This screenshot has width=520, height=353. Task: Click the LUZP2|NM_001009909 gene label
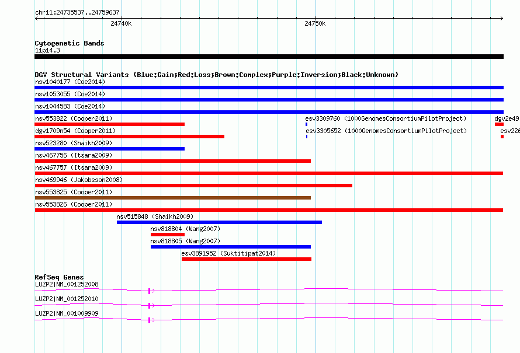click(x=67, y=313)
